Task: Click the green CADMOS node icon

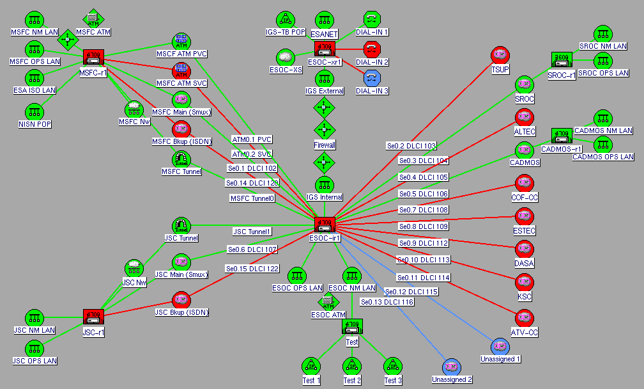Action: pos(525,150)
